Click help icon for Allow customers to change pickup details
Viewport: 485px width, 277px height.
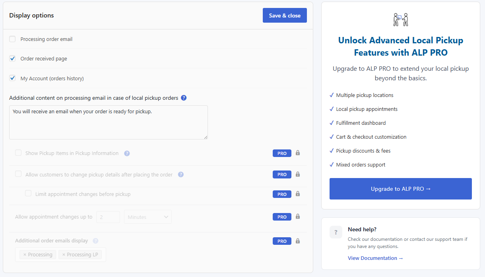[x=181, y=174]
